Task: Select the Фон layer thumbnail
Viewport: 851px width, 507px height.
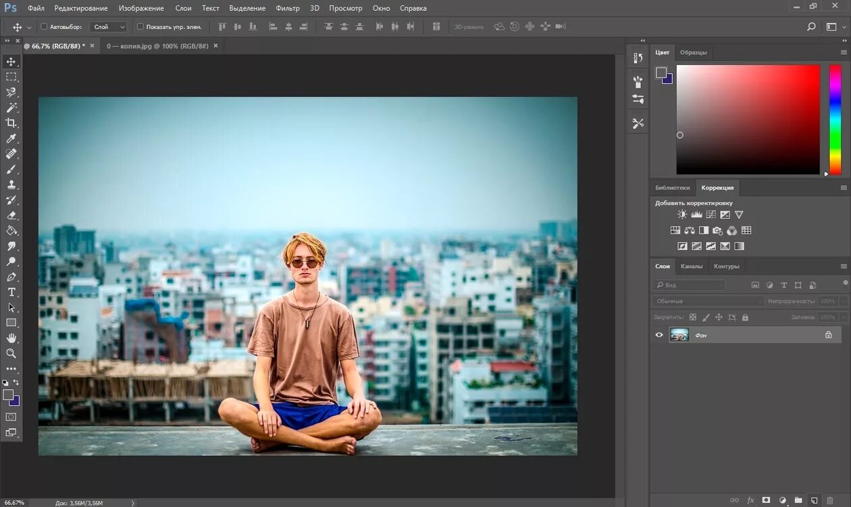Action: click(679, 335)
